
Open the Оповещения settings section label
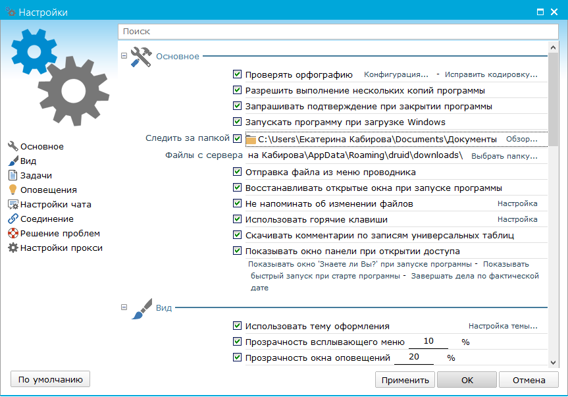tap(48, 190)
